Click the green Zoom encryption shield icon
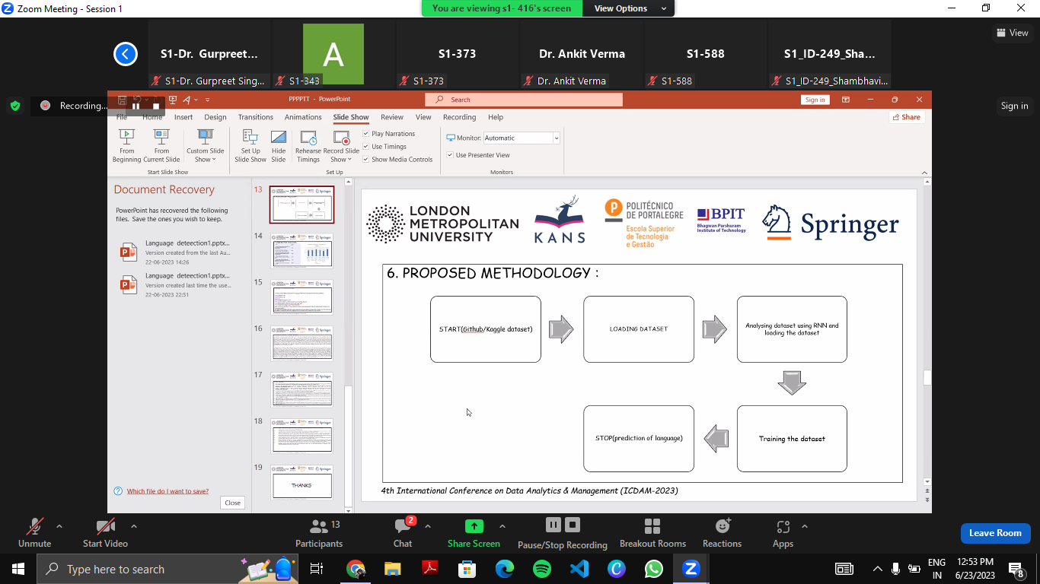Screen dimensions: 1040x584 pyautogui.click(x=15, y=106)
